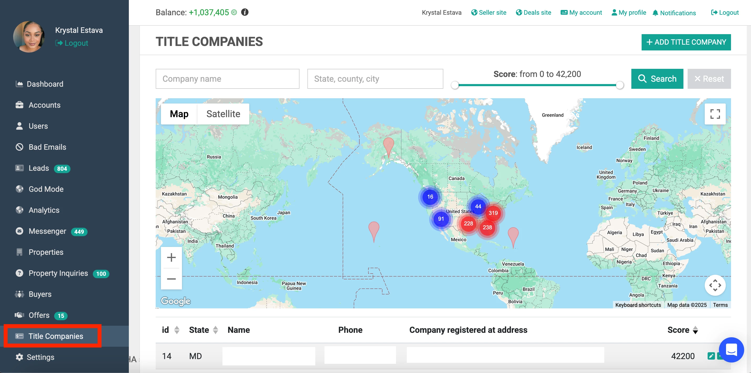Click the Add Title Company button
751x373 pixels.
686,42
